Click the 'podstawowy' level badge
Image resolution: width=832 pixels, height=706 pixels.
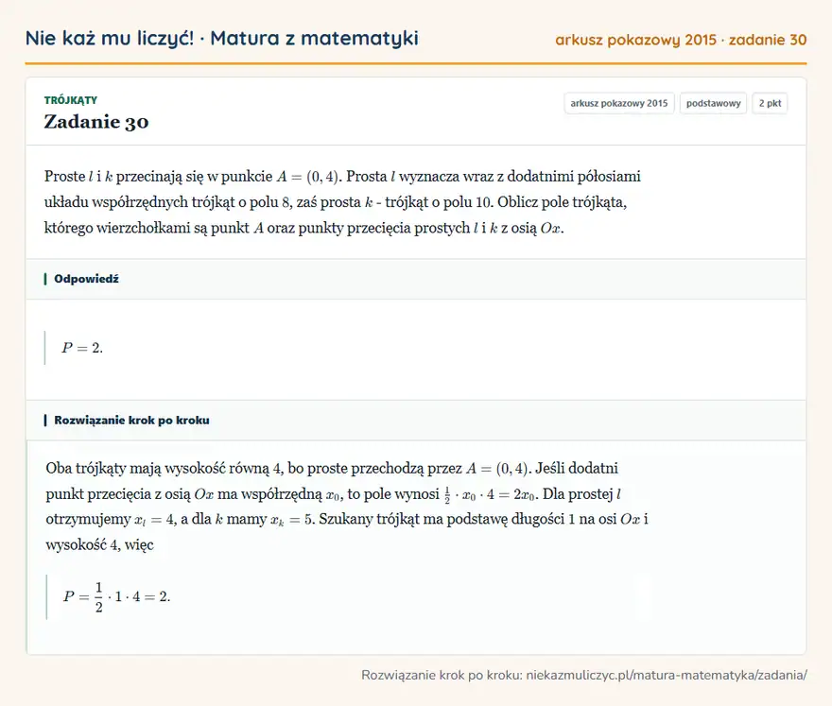(713, 103)
